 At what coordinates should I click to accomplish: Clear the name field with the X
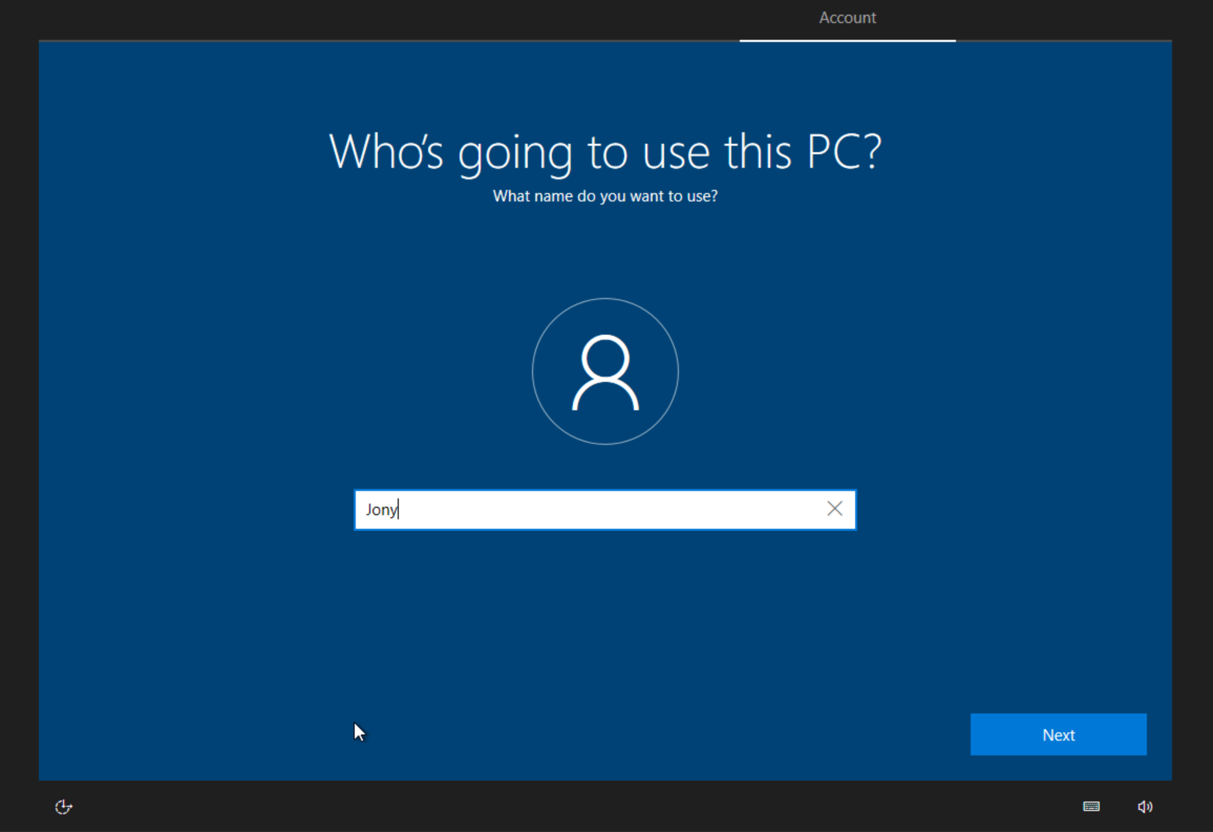point(834,508)
